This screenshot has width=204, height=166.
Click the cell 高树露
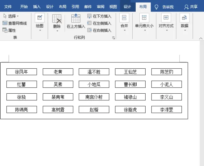pos(58,109)
